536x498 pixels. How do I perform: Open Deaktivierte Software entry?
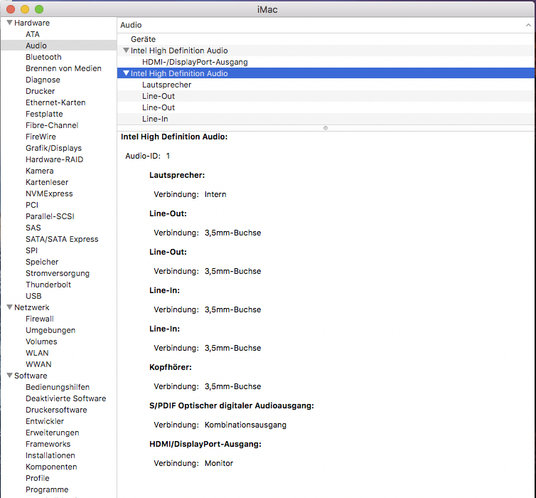pyautogui.click(x=65, y=398)
